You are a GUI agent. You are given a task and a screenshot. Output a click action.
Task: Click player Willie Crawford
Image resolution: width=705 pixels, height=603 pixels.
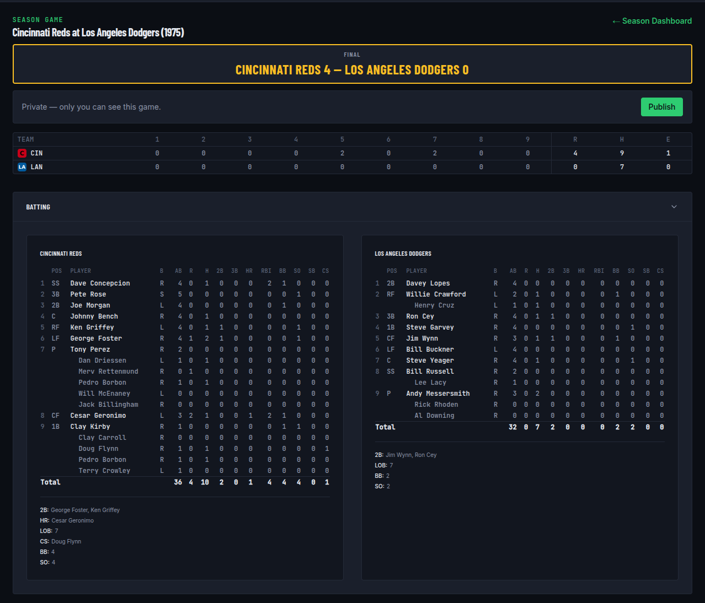pyautogui.click(x=436, y=294)
